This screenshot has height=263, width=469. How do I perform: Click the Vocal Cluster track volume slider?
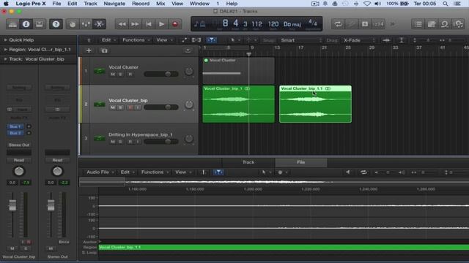pos(161,74)
